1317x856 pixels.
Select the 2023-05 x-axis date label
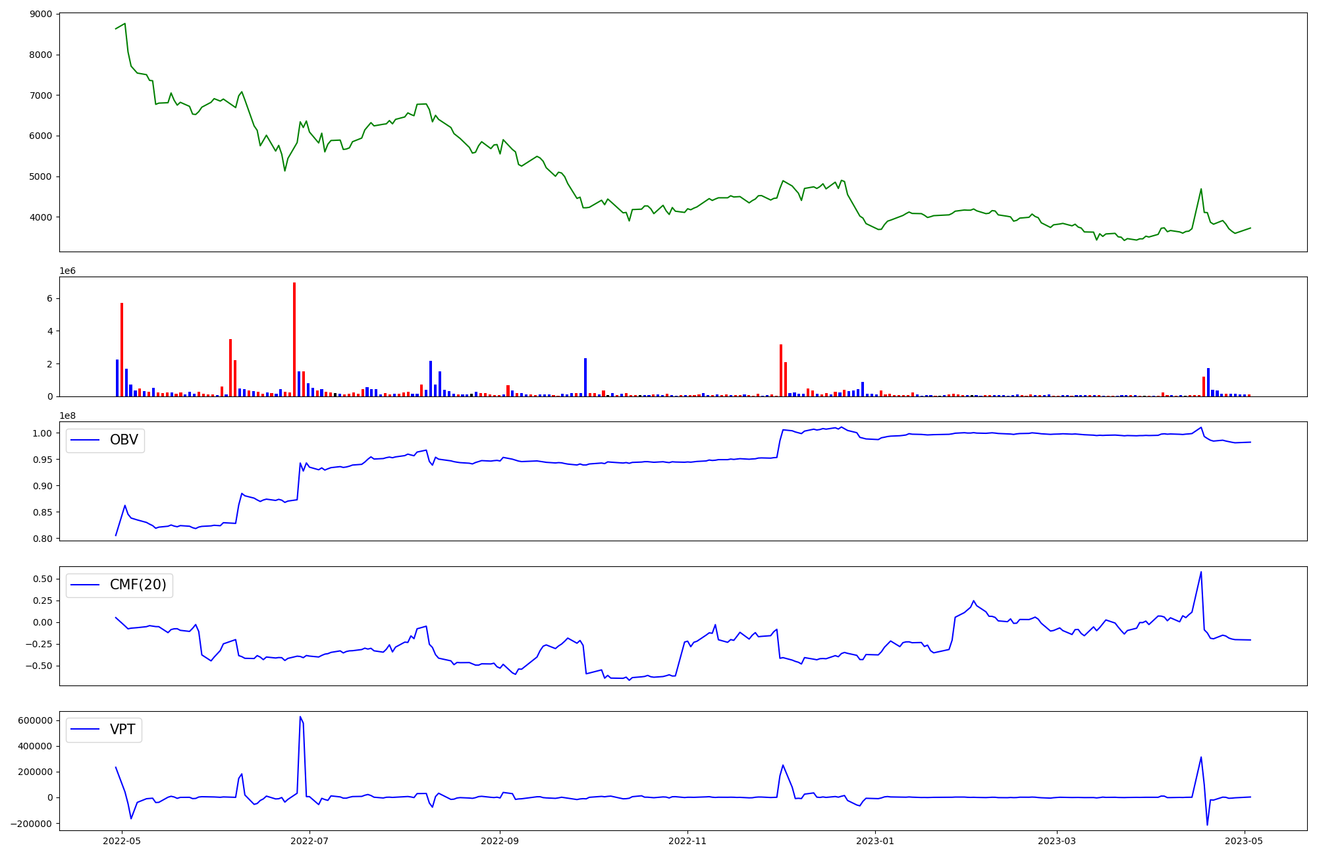1245,841
